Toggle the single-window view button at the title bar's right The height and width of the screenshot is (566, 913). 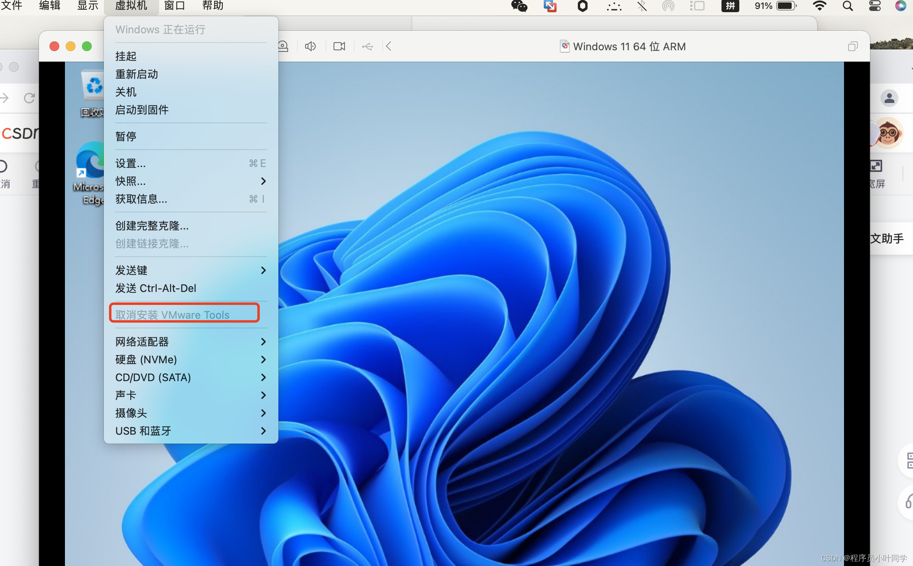click(853, 46)
